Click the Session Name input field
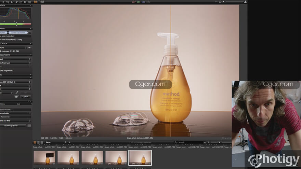 [x=15, y=110]
